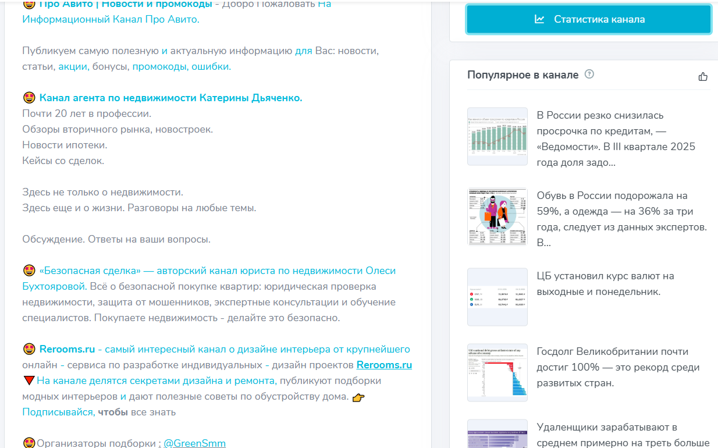Click the 😍 emoji before Безопасная сделка

click(x=28, y=271)
